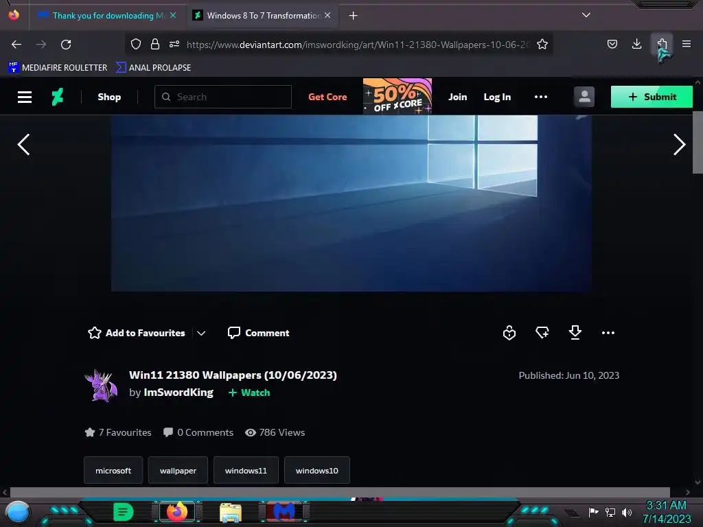Open the windows10 tag
The height and width of the screenshot is (527, 703).
tap(317, 471)
